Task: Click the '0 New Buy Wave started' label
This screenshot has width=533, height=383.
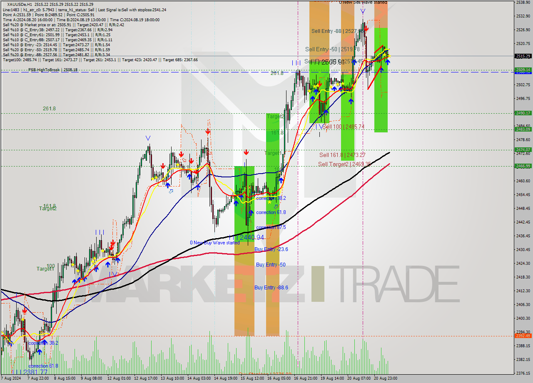Action: 214,243
